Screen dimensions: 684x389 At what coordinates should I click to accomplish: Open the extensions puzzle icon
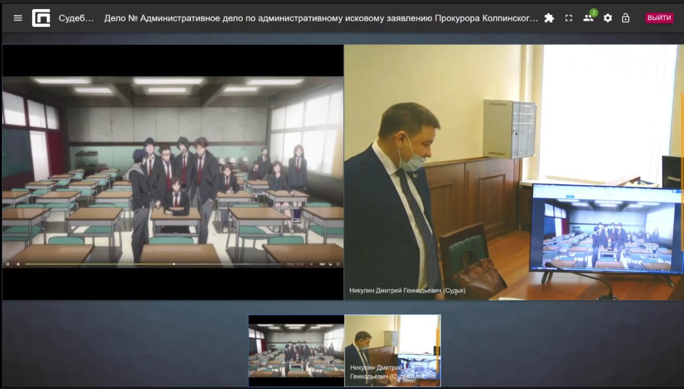549,18
